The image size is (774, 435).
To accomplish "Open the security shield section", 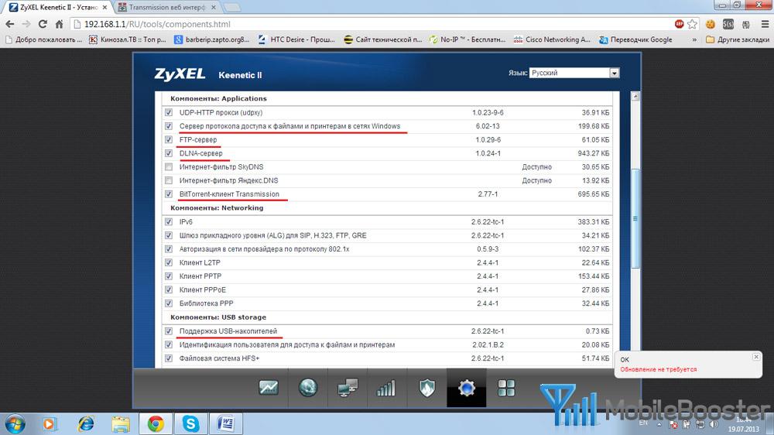I will pos(427,388).
